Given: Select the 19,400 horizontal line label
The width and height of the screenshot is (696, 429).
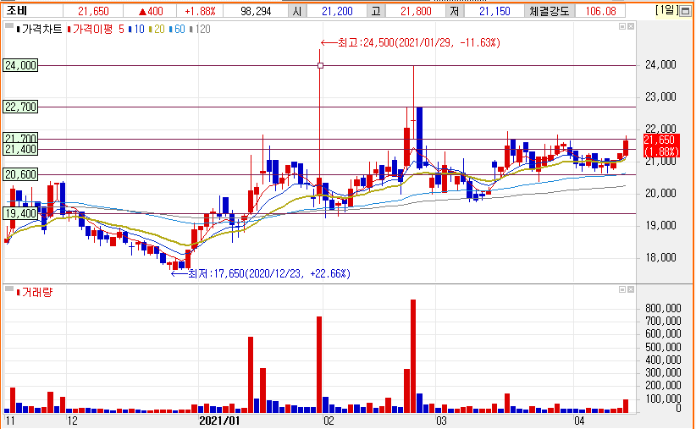Looking at the screenshot, I should tap(20, 213).
